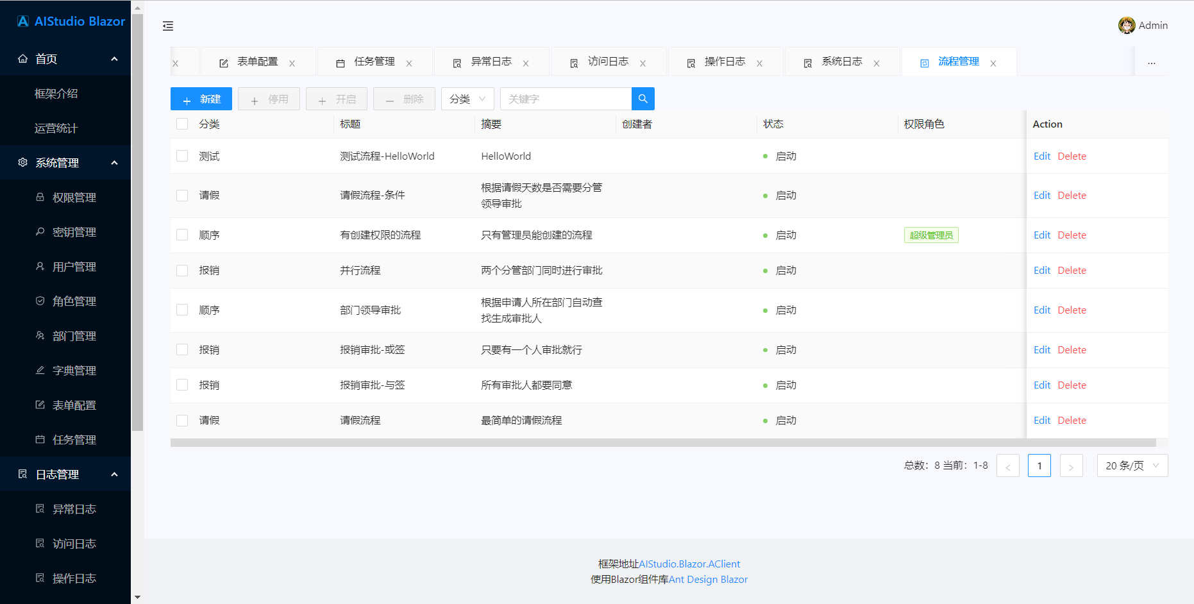Switch to the 系统日志 tab
Screen dimensions: 1194x604
841,61
